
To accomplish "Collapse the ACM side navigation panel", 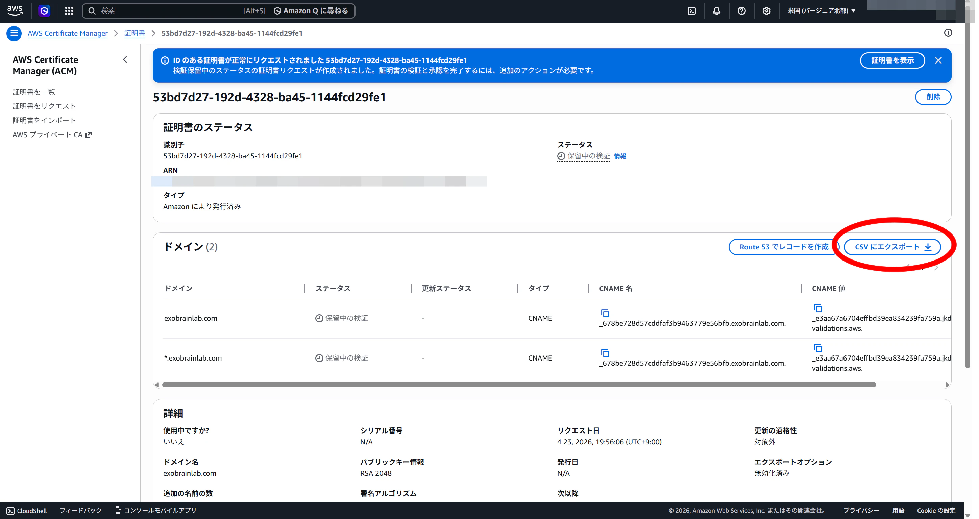I will point(125,60).
